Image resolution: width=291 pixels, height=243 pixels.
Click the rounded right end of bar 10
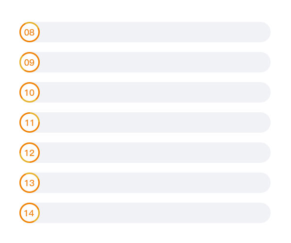(264, 92)
